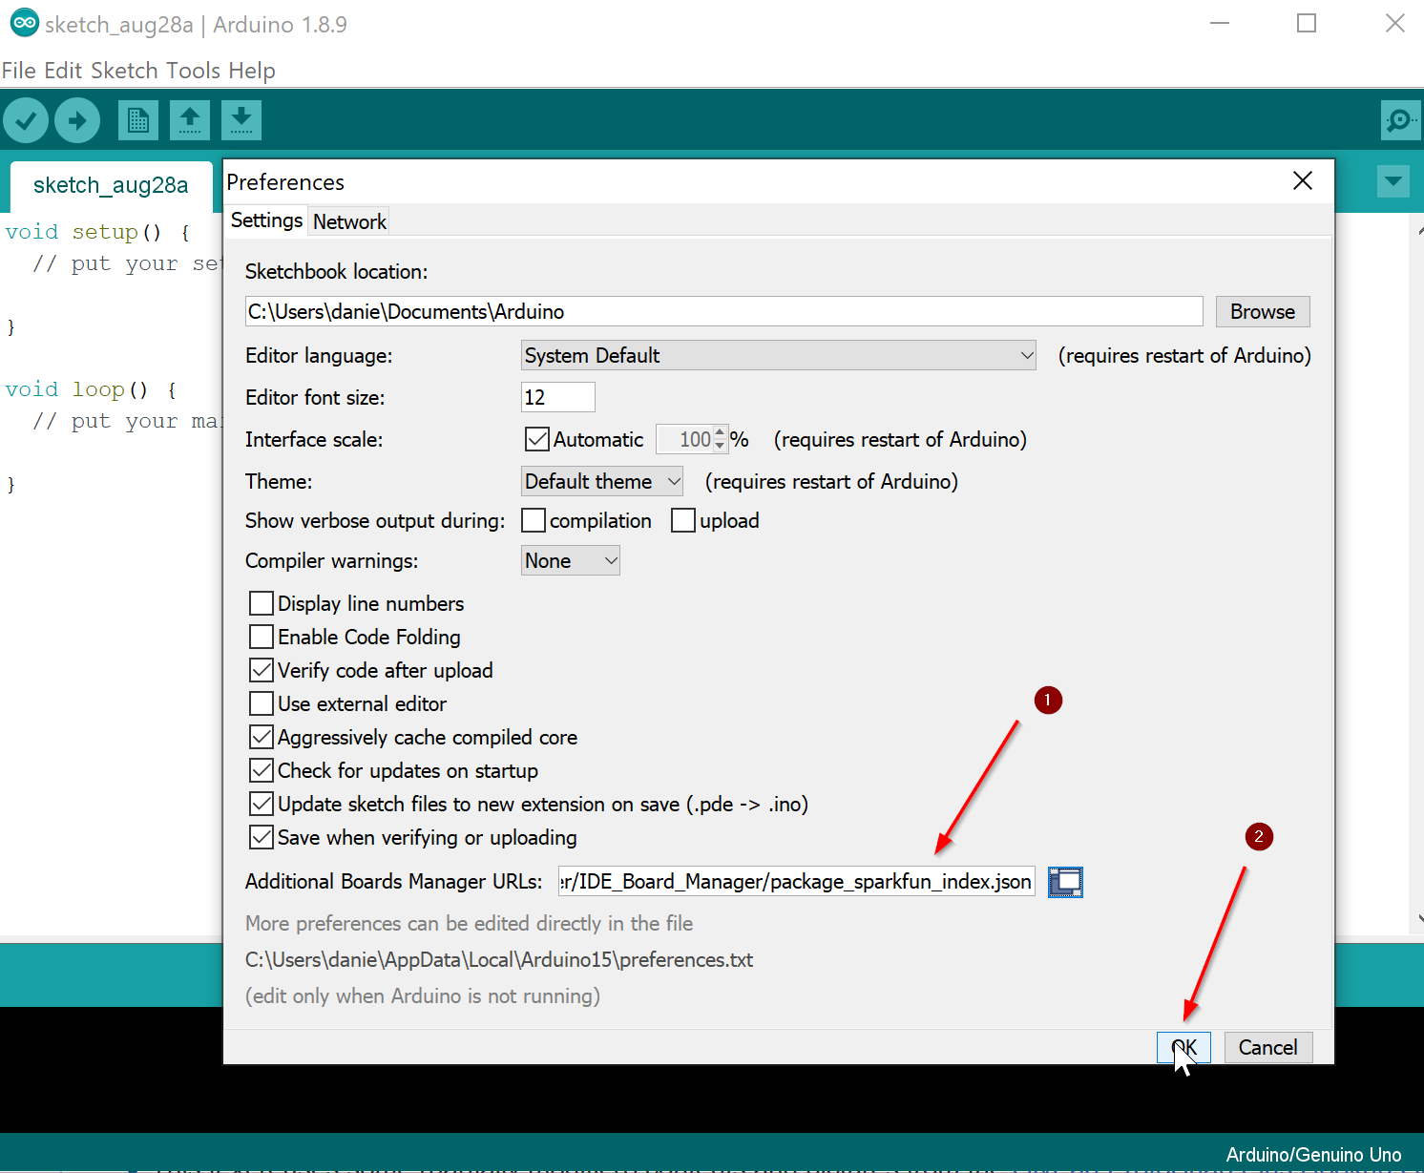Increase interface scale with up stepper
Image resolution: width=1424 pixels, height=1173 pixels.
(x=721, y=432)
